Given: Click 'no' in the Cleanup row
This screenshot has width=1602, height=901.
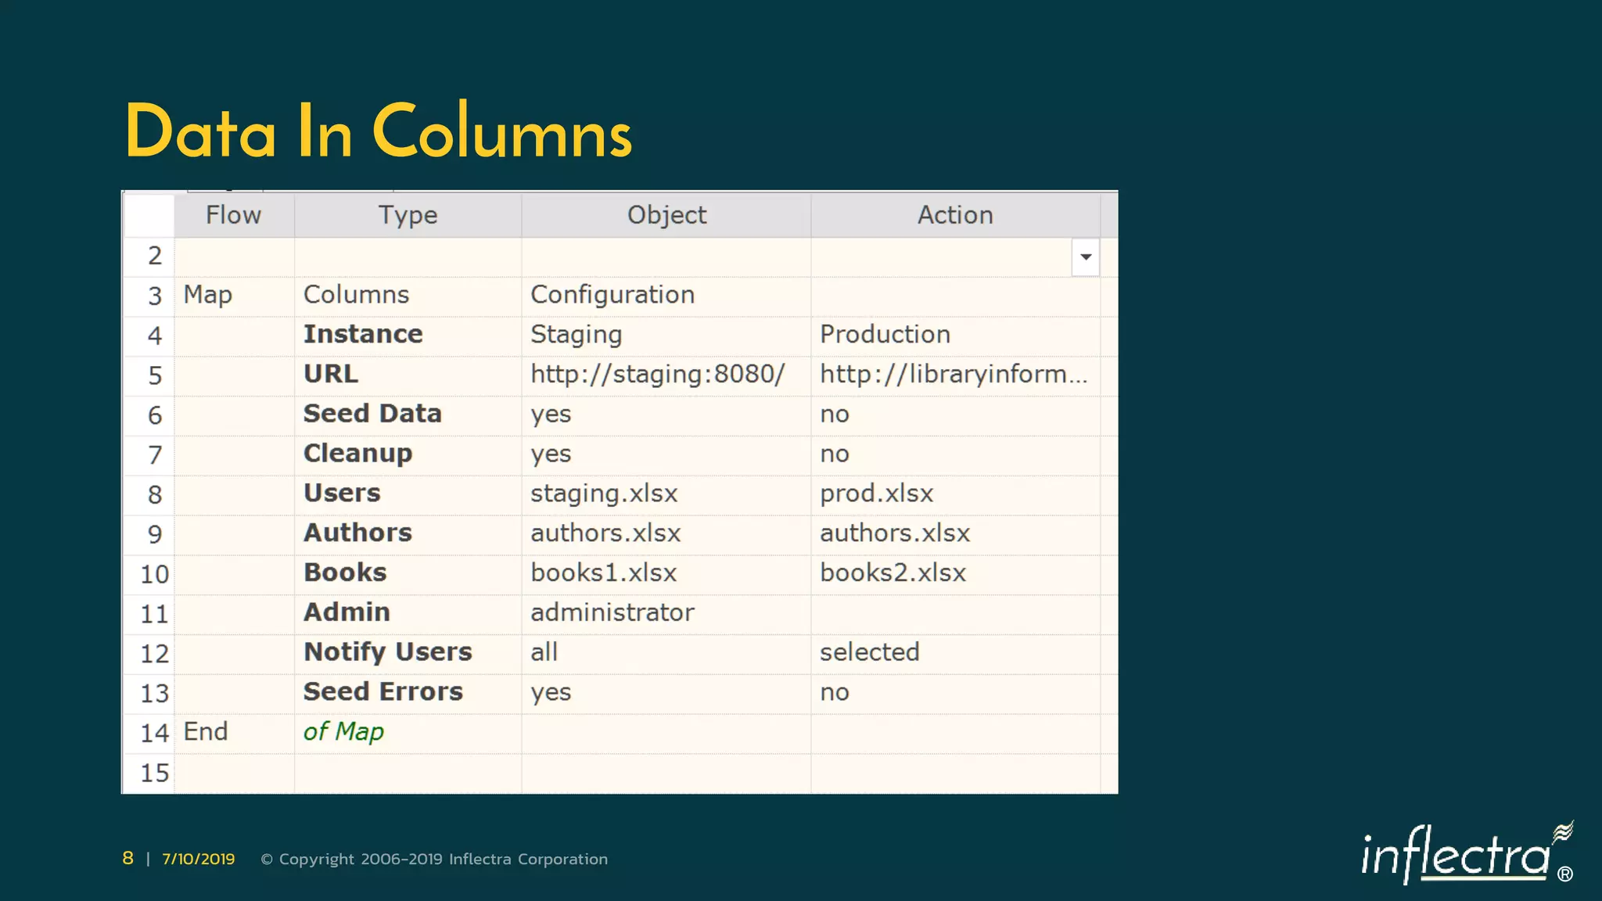Looking at the screenshot, I should click(955, 455).
